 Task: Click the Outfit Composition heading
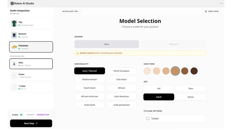(x=20, y=11)
